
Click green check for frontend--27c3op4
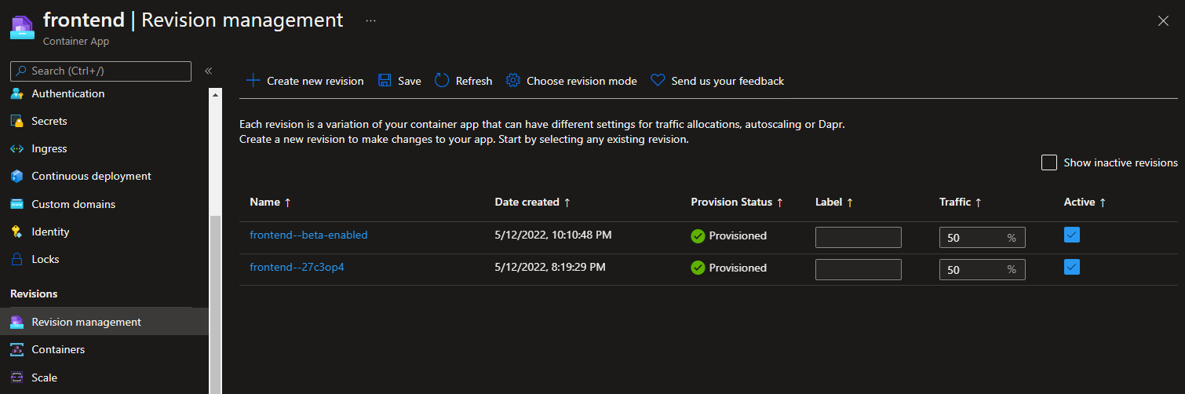click(x=698, y=268)
